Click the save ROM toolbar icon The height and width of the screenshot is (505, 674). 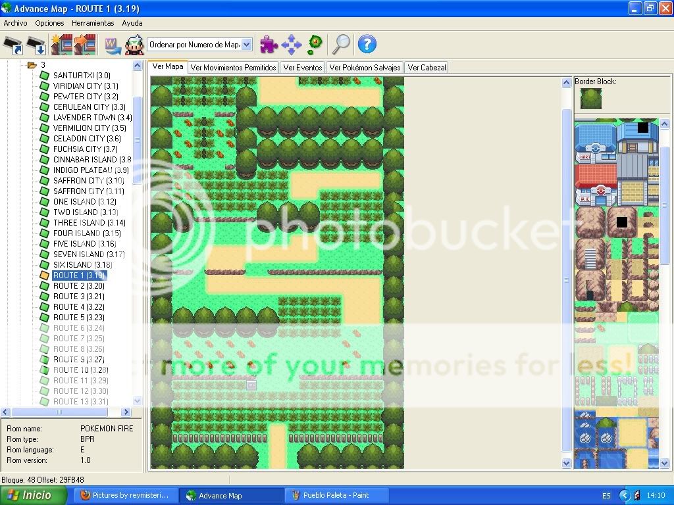pyautogui.click(x=36, y=45)
